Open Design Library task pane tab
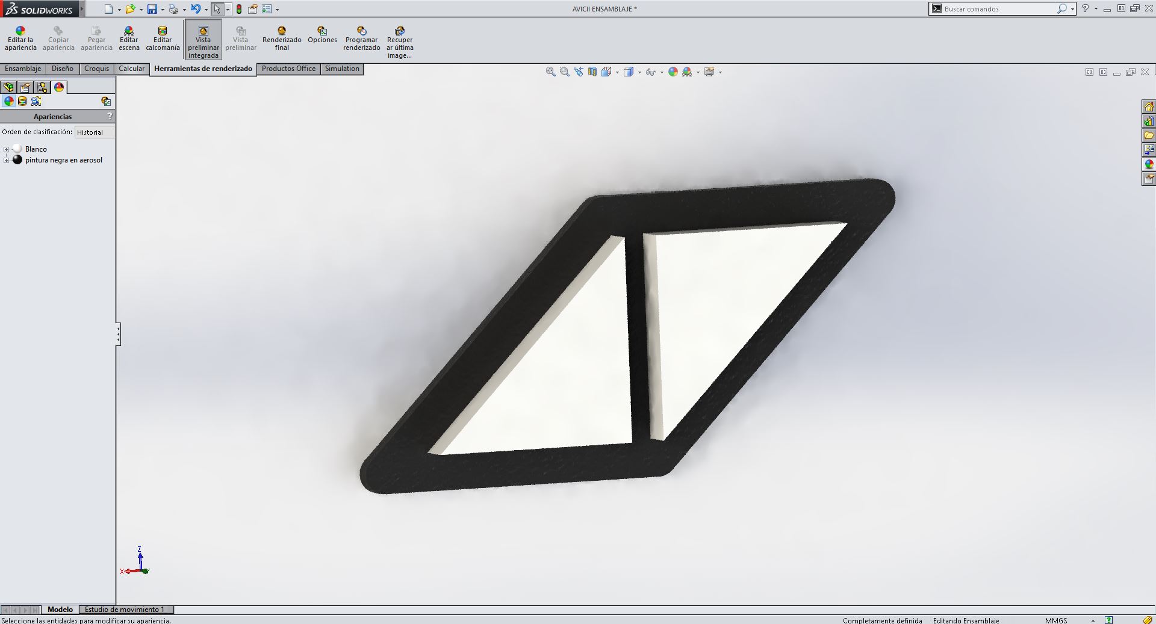The width and height of the screenshot is (1156, 624). tap(1149, 121)
